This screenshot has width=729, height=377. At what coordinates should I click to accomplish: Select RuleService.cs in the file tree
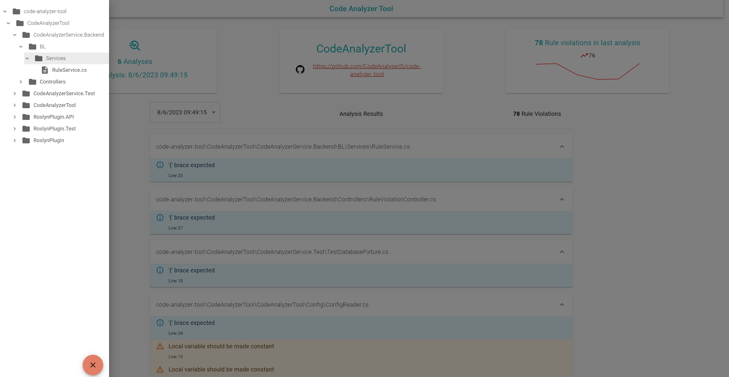click(x=69, y=70)
